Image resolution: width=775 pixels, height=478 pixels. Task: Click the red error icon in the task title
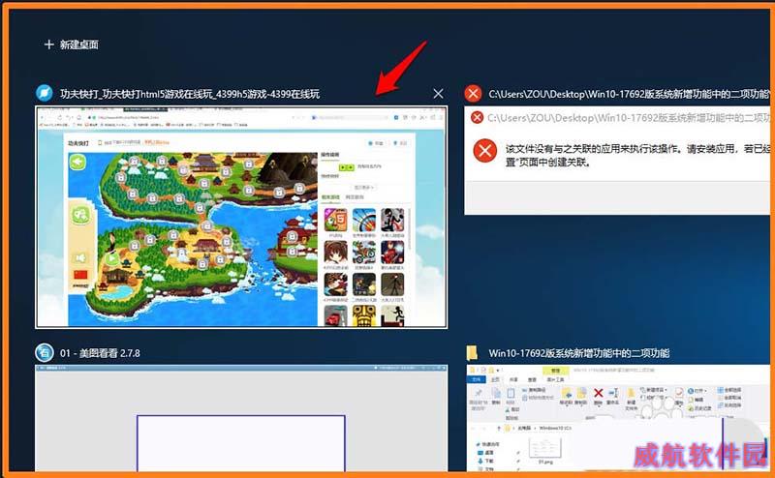tap(473, 94)
